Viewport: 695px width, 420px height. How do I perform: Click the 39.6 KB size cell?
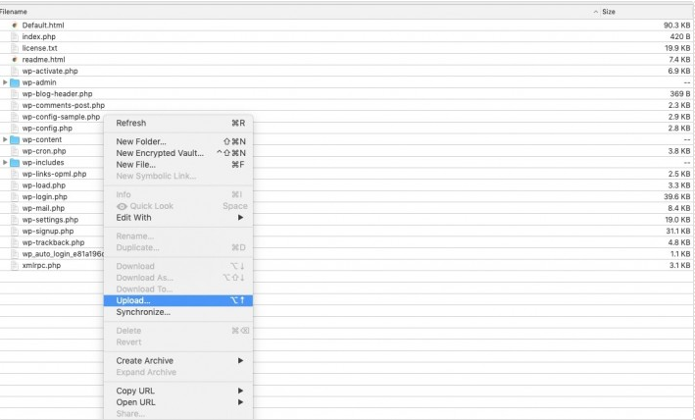(x=676, y=197)
